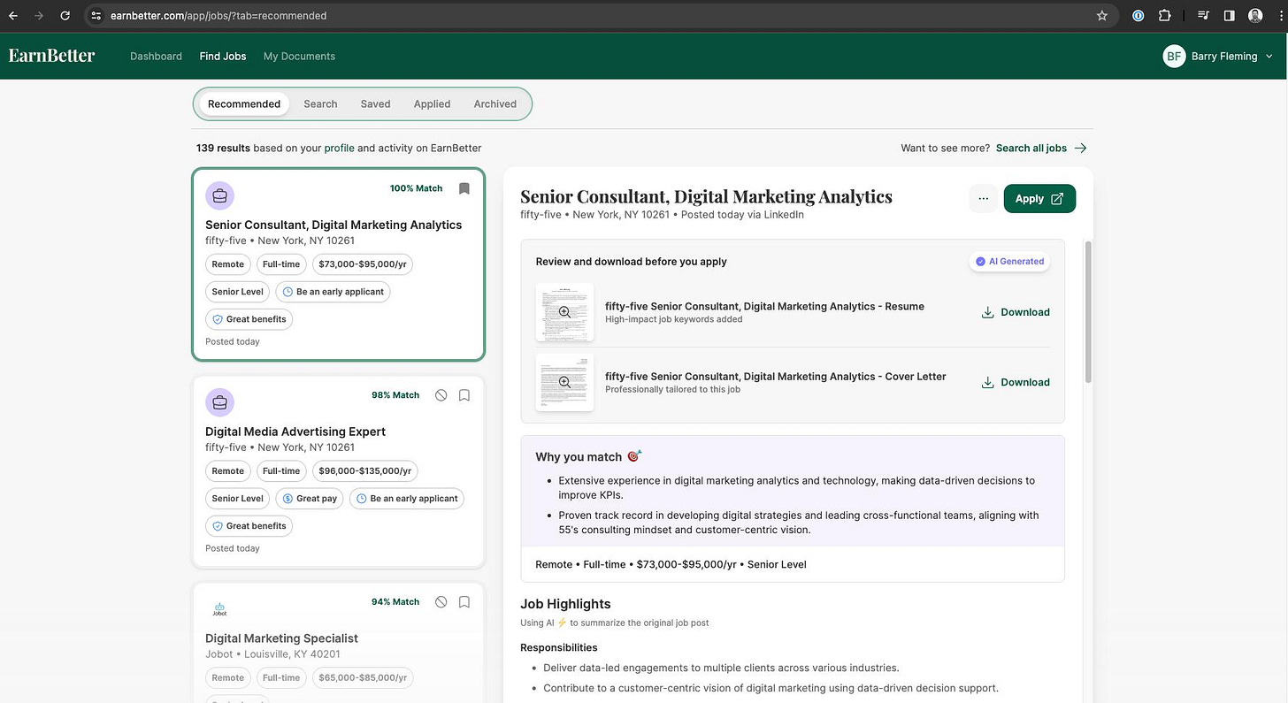Switch to the Applied tab
This screenshot has height=703, width=1288.
point(432,103)
